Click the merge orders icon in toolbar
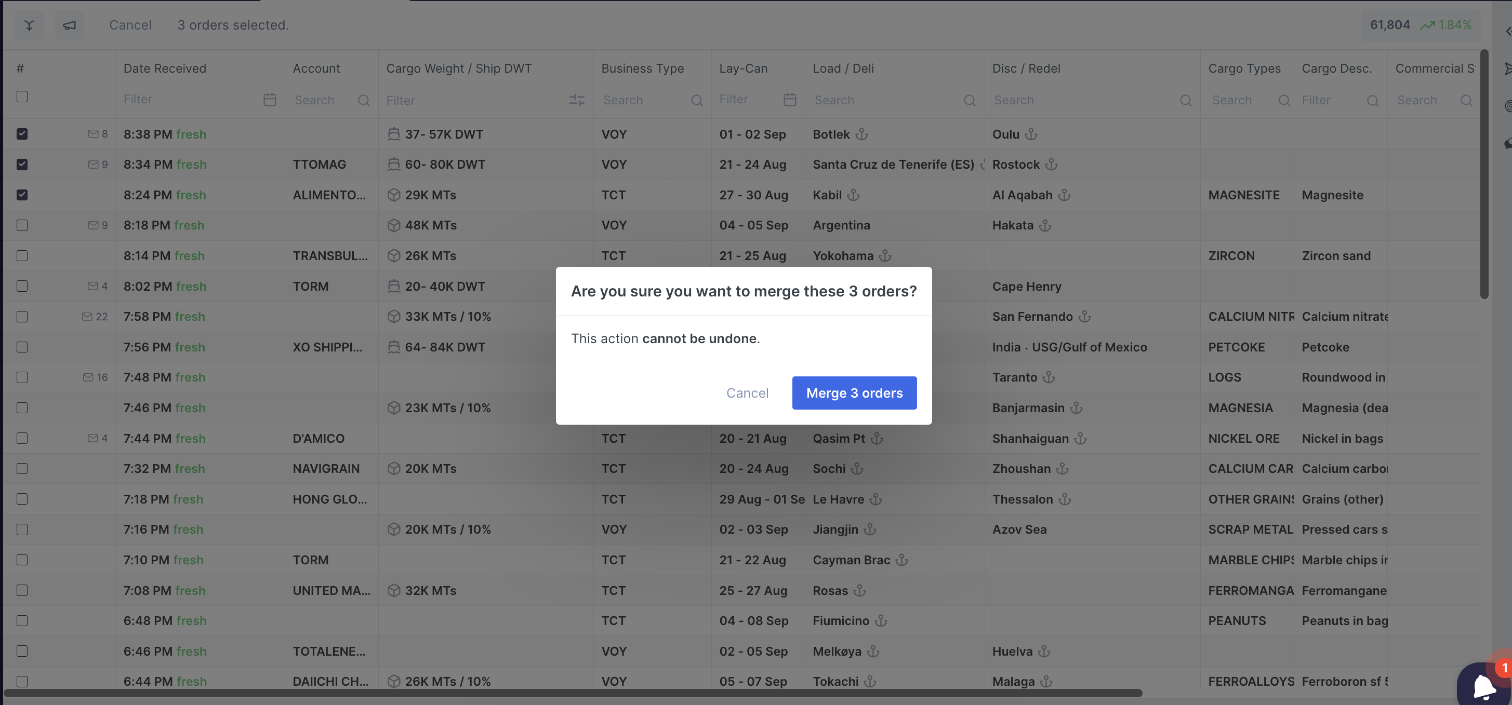The width and height of the screenshot is (1512, 705). pos(29,25)
